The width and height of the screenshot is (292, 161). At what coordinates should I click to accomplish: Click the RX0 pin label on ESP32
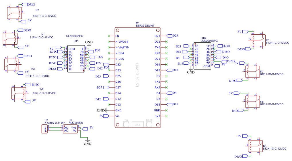click(x=157, y=53)
